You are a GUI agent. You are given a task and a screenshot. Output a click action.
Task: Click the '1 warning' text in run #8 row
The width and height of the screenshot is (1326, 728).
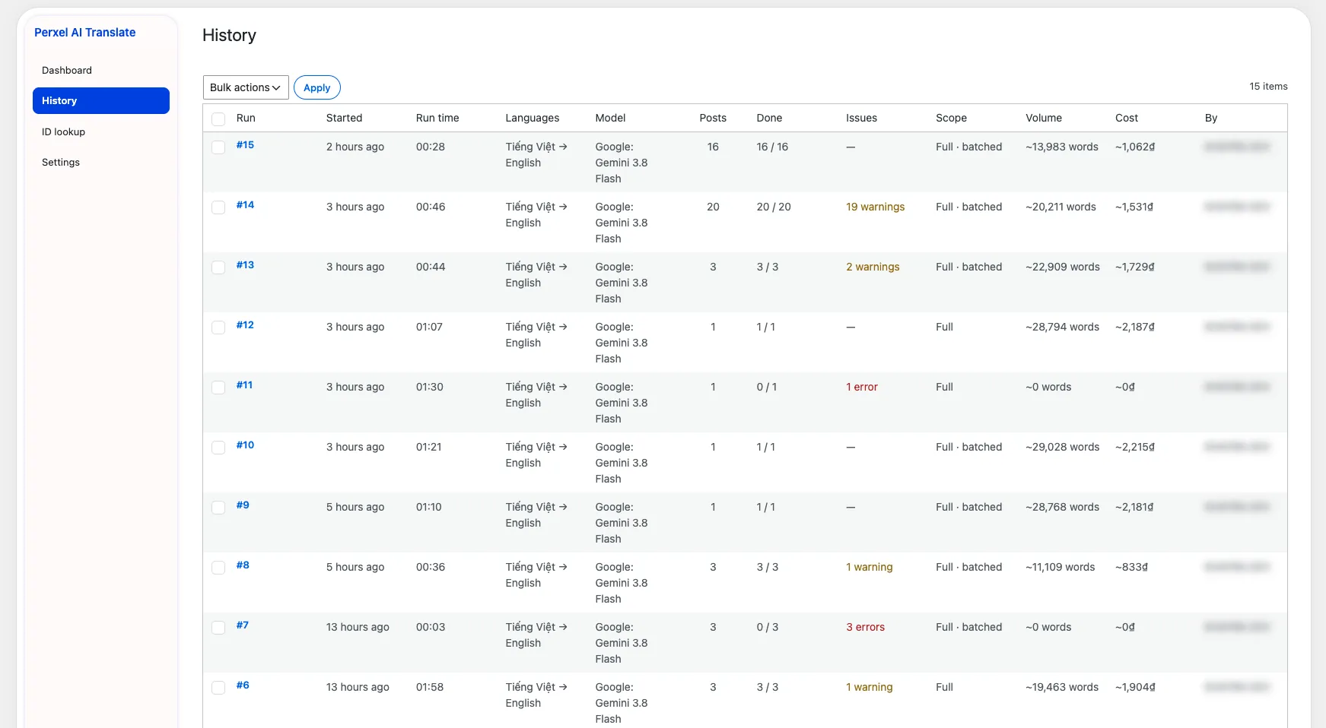pyautogui.click(x=869, y=567)
